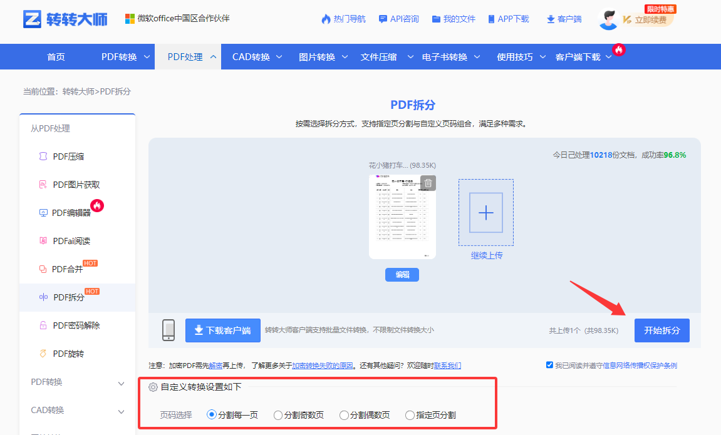Click the PDF编辑器 sidebar icon

43,213
